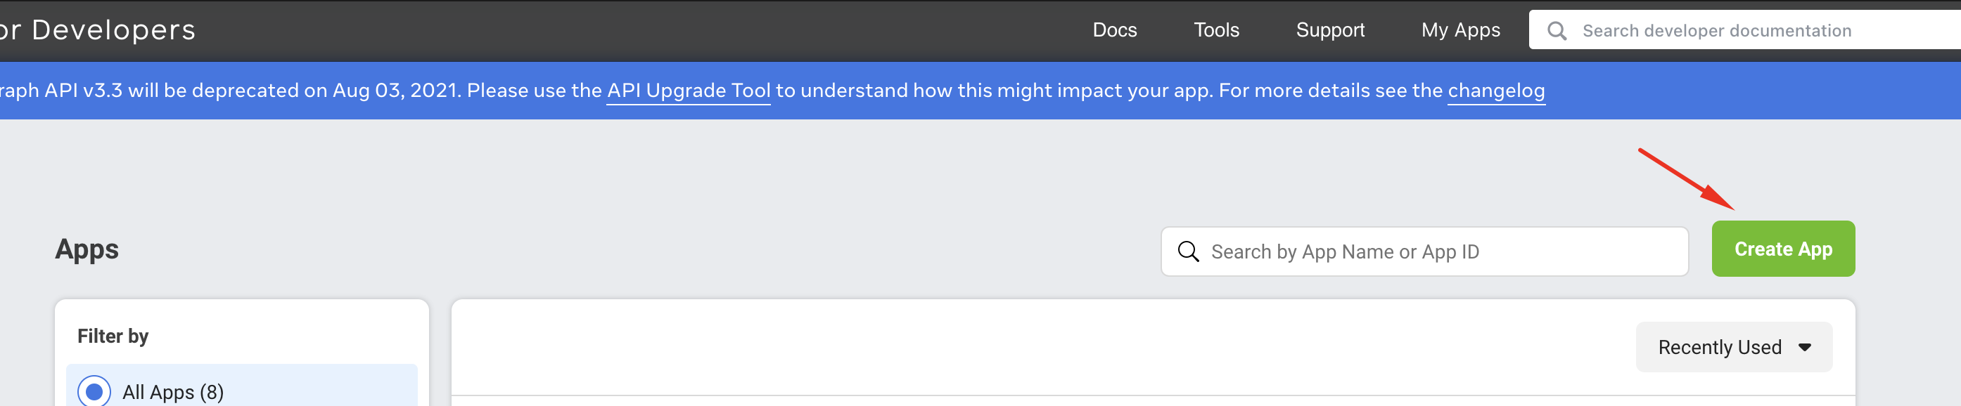Click the blue deprecation notice banner

point(980,91)
